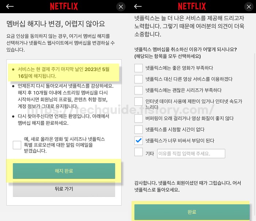This screenshot has height=221, width=256.
Task: Tap the back arrow on the right survey screen
Action: (x=138, y=6)
